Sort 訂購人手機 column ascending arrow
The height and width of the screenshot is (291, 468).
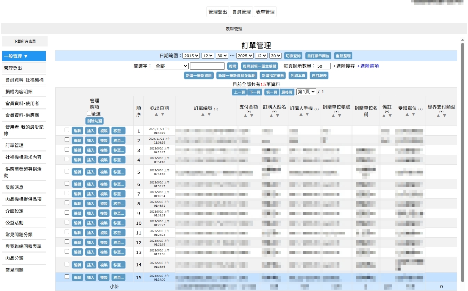coord(301,114)
